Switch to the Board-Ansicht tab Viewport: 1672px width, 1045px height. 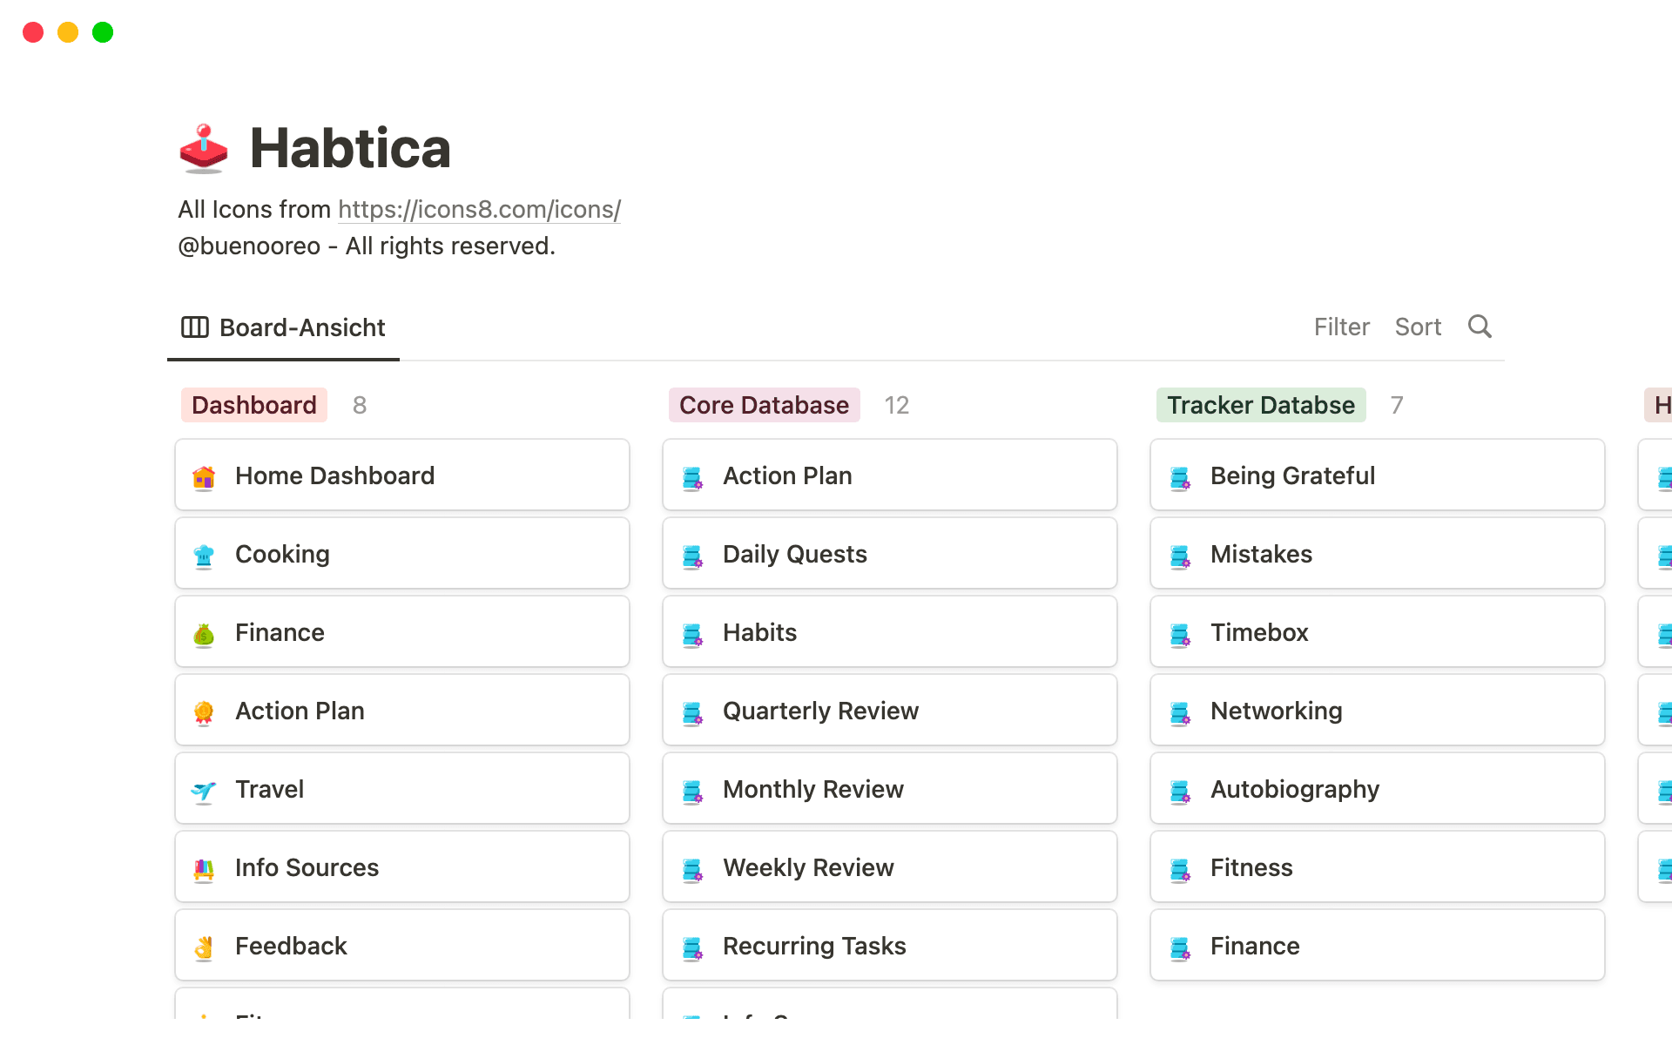(301, 327)
